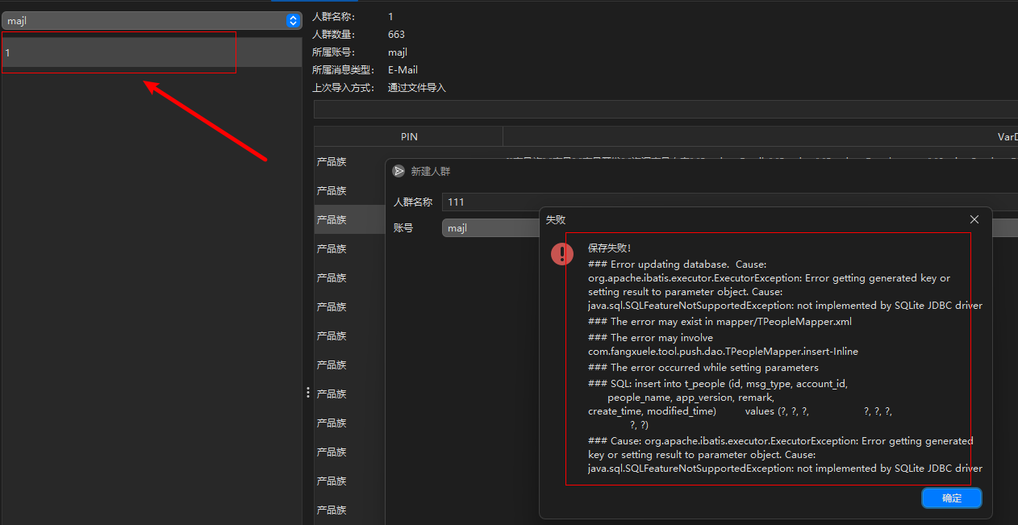
Task: Click the 新建人群 dialog title icon
Action: tap(398, 171)
